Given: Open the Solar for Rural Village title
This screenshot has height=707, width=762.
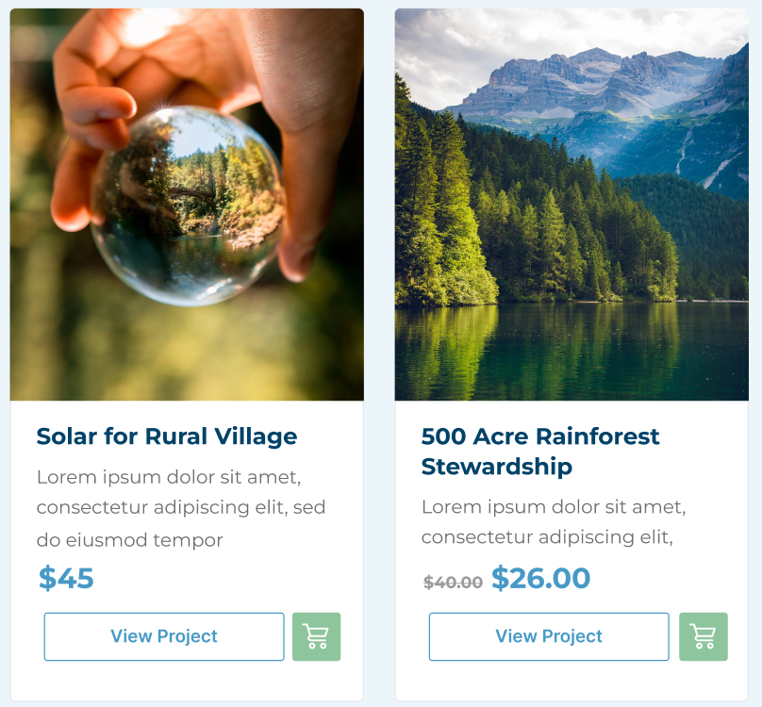Looking at the screenshot, I should pyautogui.click(x=167, y=436).
